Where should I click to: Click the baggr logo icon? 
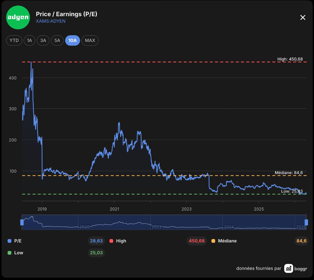pos(289,268)
